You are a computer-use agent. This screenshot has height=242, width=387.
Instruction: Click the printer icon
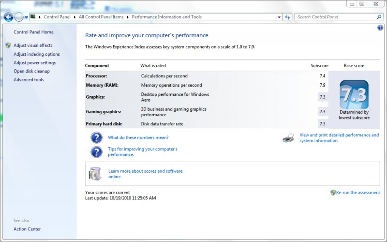(x=288, y=138)
